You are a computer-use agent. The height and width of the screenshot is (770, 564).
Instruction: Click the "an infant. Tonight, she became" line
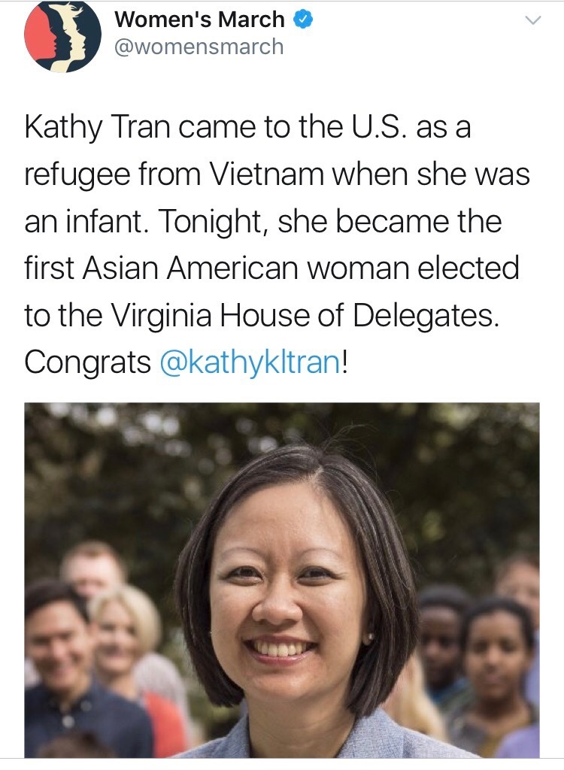pos(263,222)
